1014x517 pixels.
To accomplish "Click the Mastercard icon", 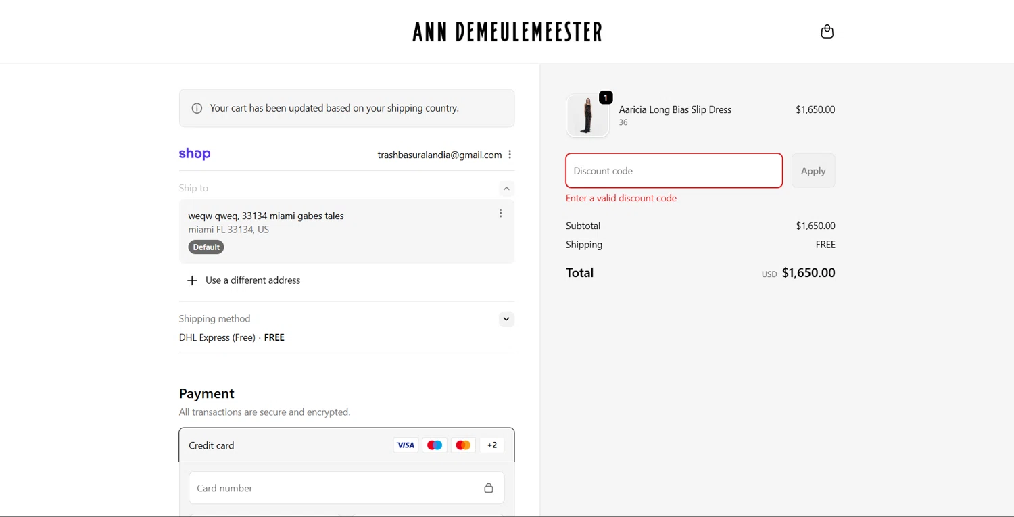I will click(x=463, y=445).
